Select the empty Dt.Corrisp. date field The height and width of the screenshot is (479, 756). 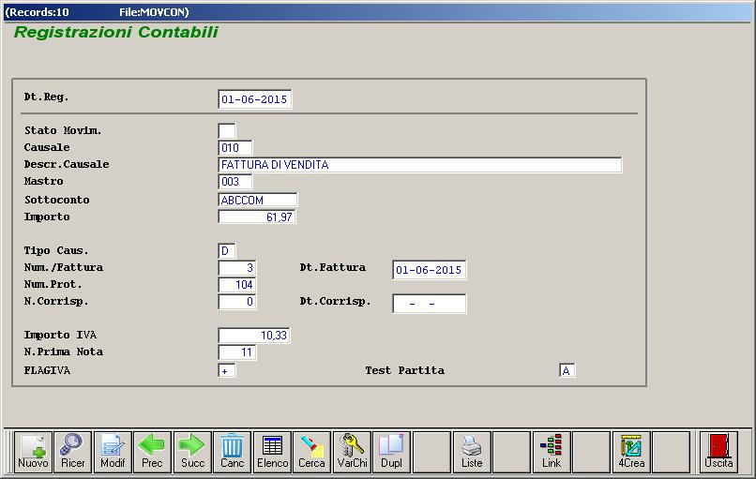click(429, 304)
